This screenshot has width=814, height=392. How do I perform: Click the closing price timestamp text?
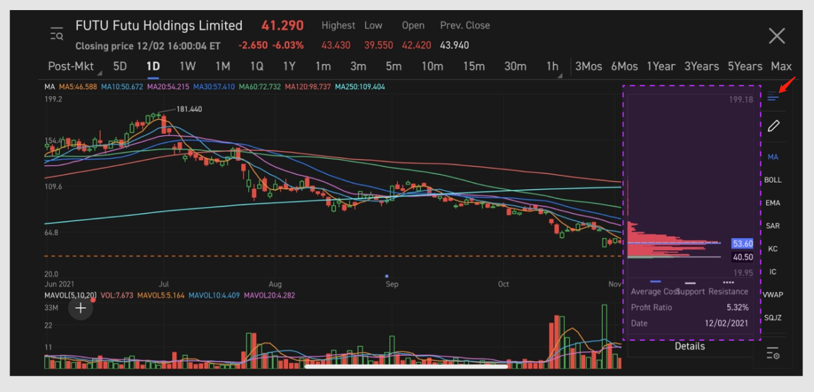click(148, 46)
